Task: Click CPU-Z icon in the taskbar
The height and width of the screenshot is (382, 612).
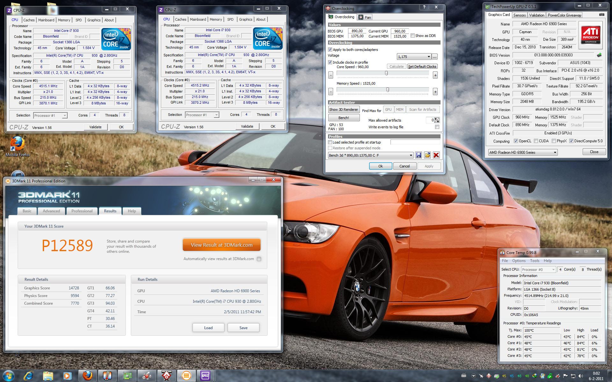Action: tap(206, 376)
